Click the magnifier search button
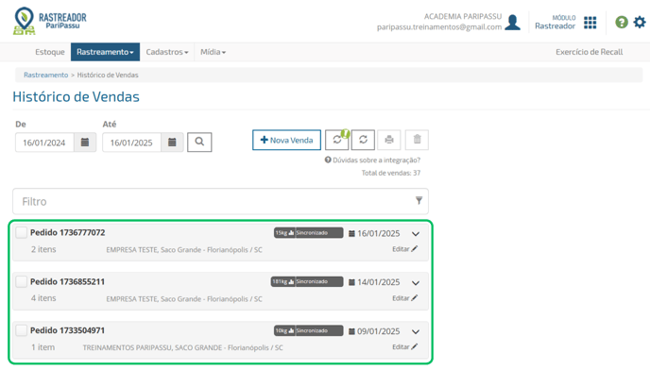 pos(199,143)
